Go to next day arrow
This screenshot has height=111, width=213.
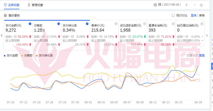coord(195,5)
